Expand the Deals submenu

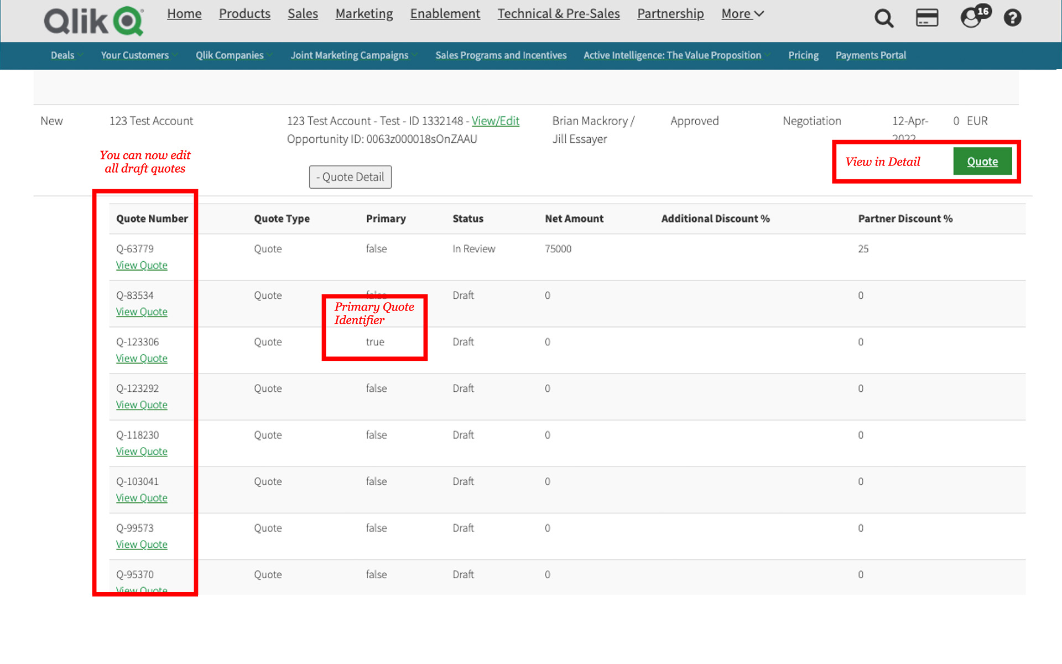pyautogui.click(x=66, y=55)
